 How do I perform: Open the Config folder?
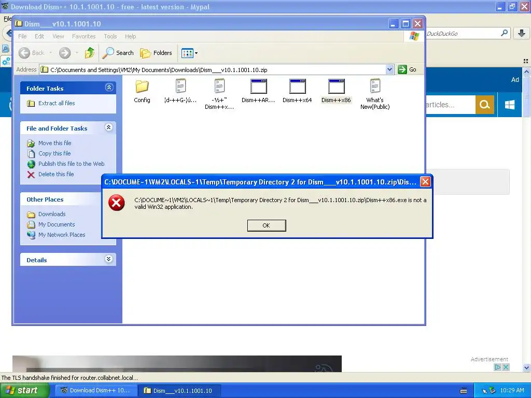(x=142, y=91)
